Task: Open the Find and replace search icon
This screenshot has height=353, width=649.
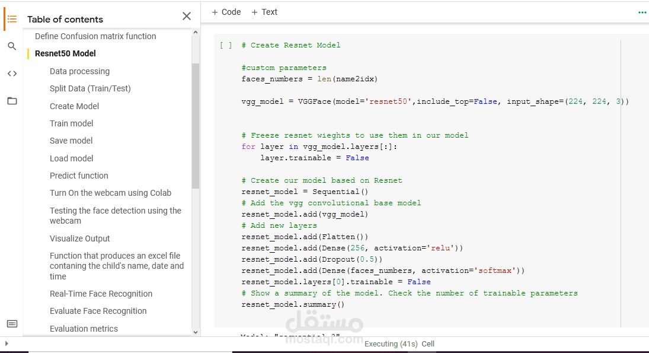Action: click(12, 46)
